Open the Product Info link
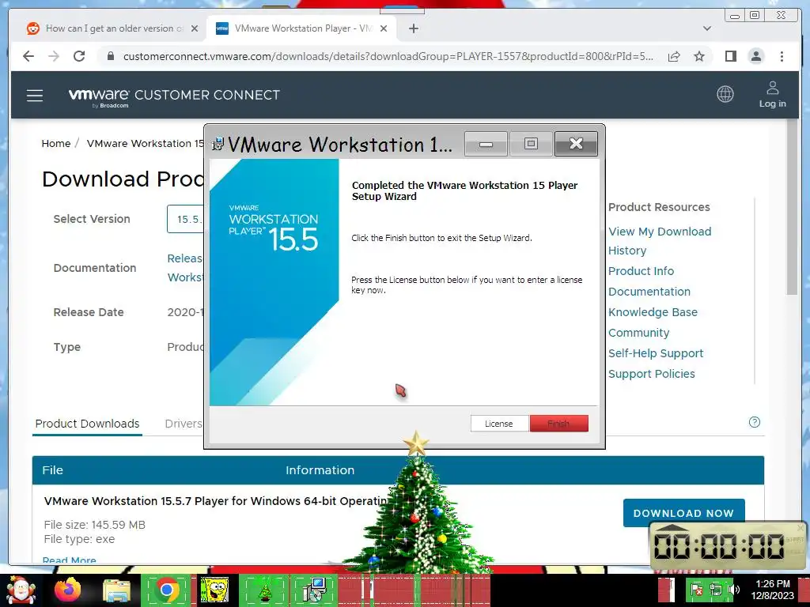810x607 pixels. tap(641, 271)
